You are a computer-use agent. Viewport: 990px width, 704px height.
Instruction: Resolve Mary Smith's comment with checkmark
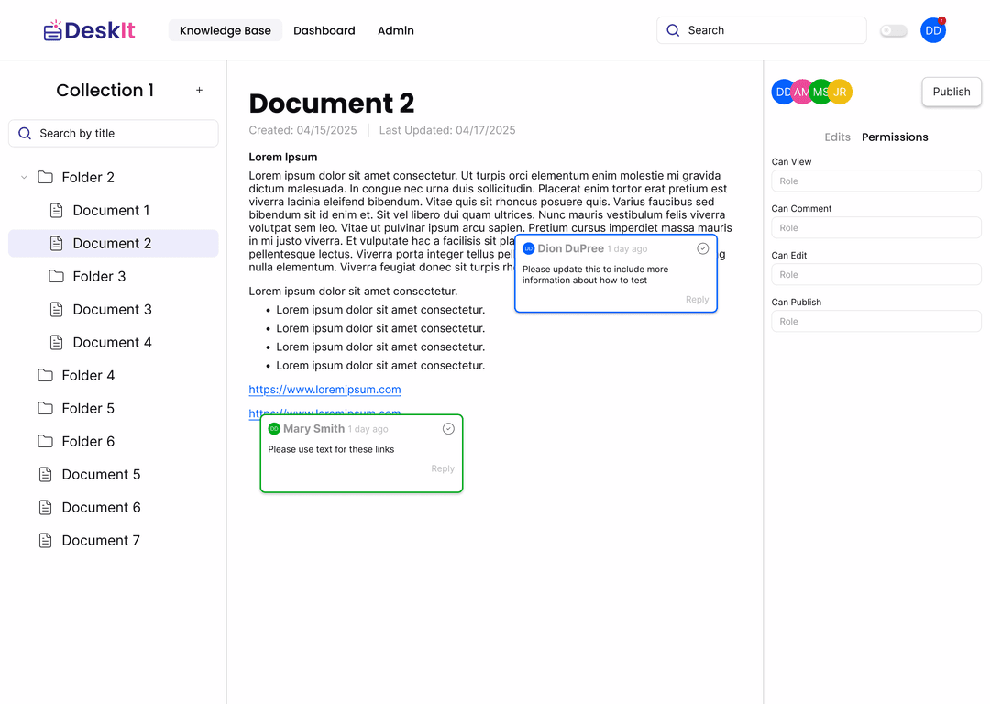coord(448,429)
